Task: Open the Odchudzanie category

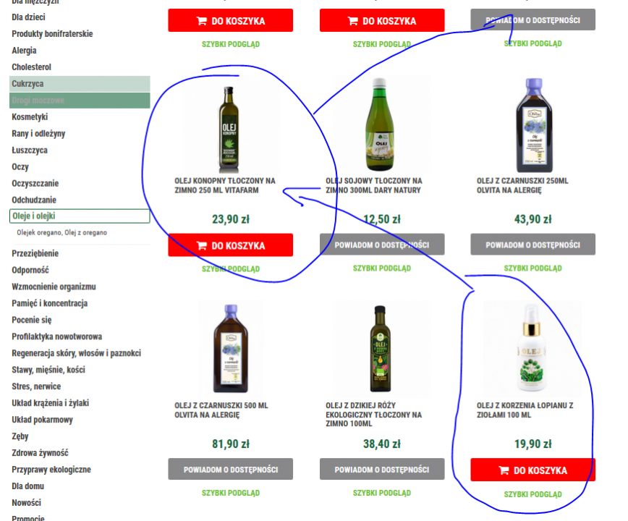Action: [34, 200]
